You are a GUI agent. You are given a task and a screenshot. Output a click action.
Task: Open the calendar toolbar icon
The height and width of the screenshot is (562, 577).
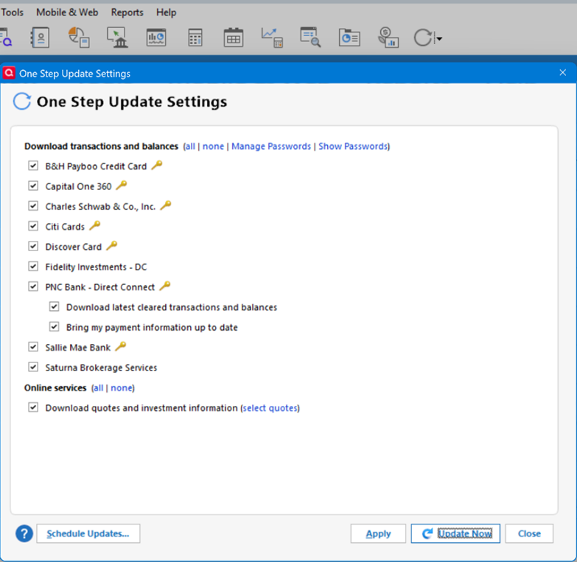[x=234, y=37]
